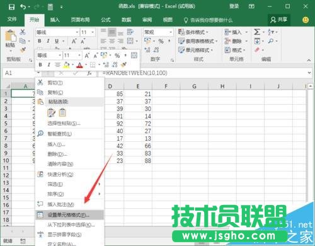Click the Clear eraser icon
The width and height of the screenshot is (315, 246).
tap(257, 50)
